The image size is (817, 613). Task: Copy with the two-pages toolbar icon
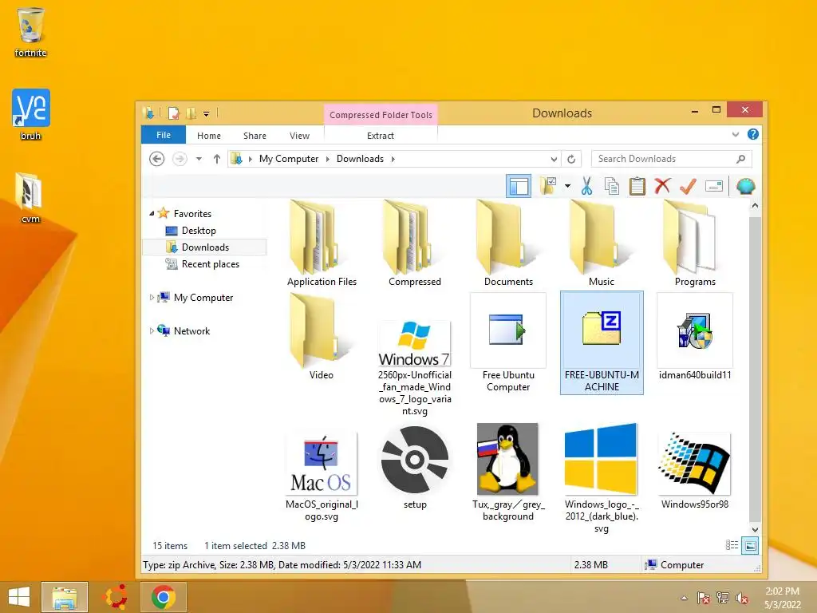click(612, 186)
